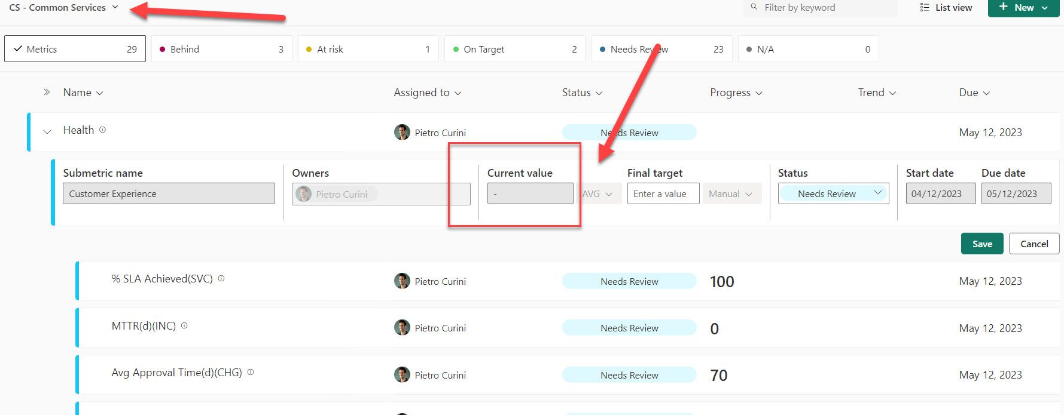Select the On Target status filter card
1064x415 pixels.
tap(514, 49)
